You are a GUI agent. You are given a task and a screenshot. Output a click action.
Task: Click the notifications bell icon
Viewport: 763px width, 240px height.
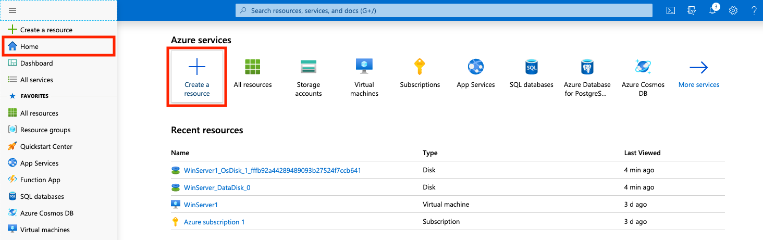[x=712, y=10]
